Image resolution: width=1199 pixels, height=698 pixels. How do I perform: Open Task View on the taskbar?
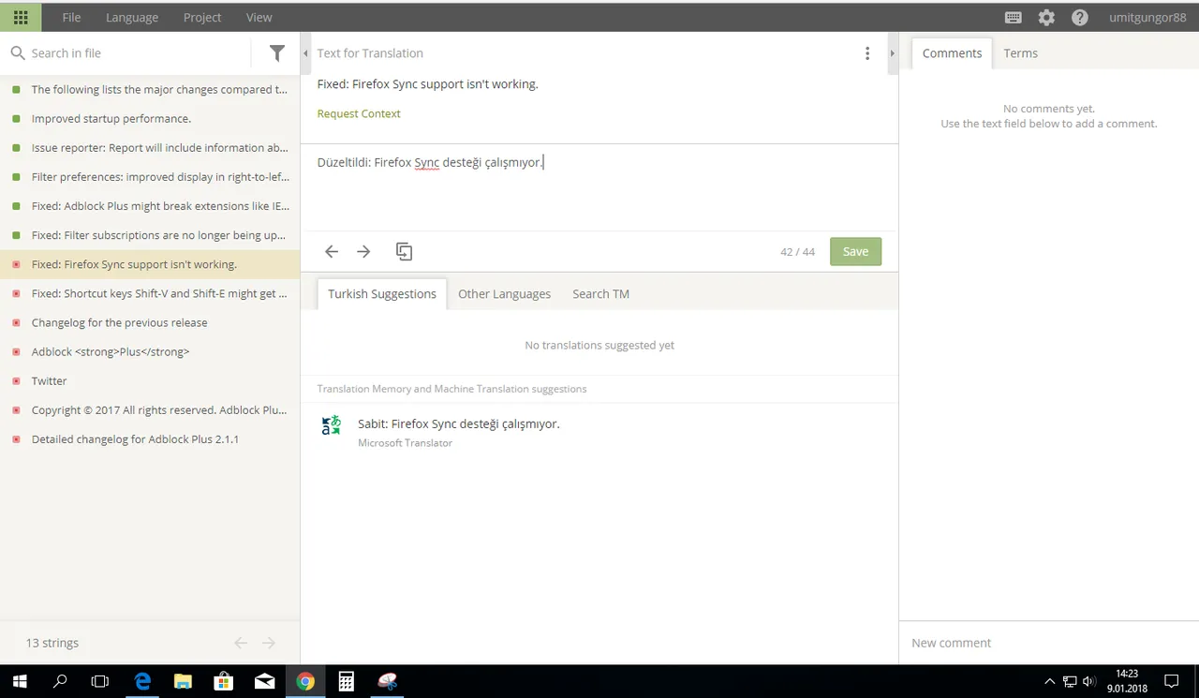(x=100, y=681)
